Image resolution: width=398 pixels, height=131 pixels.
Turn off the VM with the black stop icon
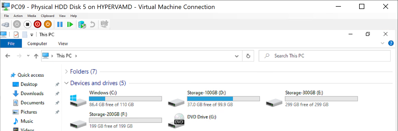28,25
